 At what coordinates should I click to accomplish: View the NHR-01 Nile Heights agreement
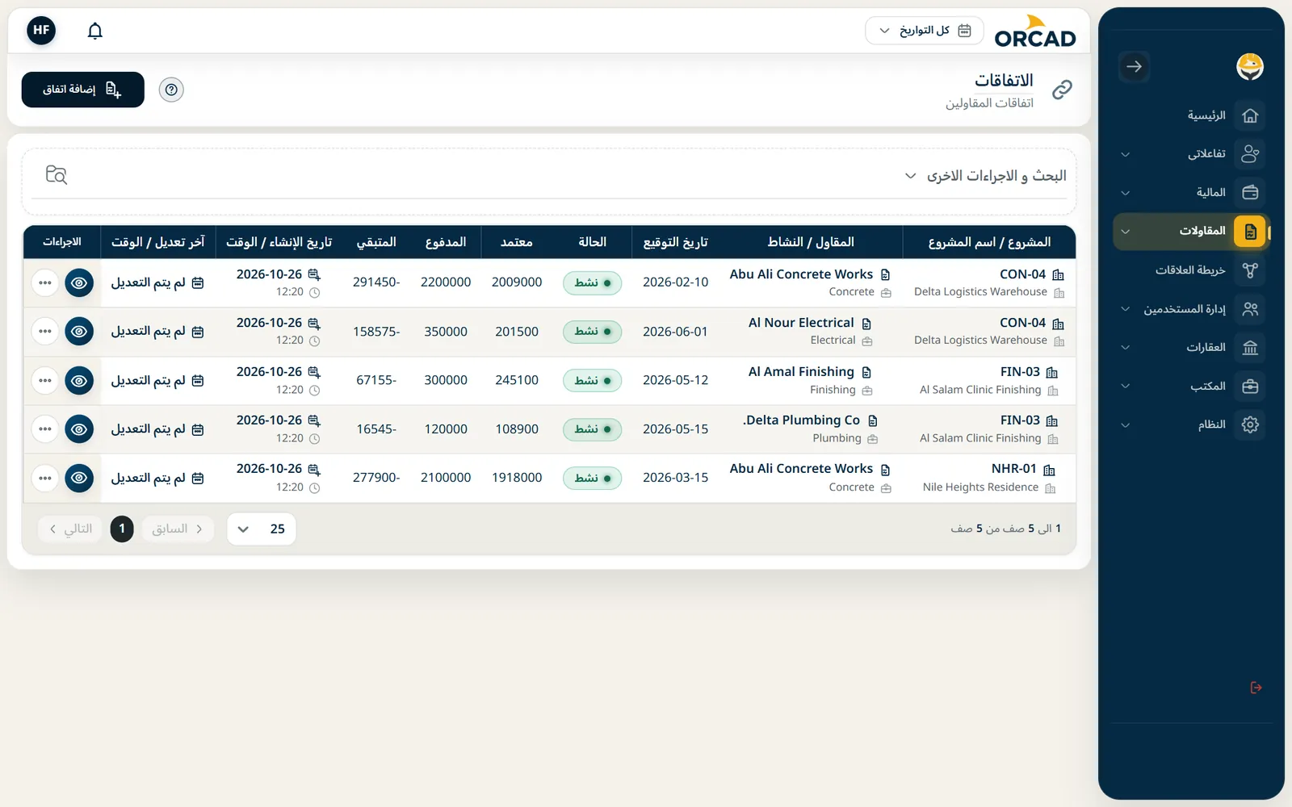(79, 479)
